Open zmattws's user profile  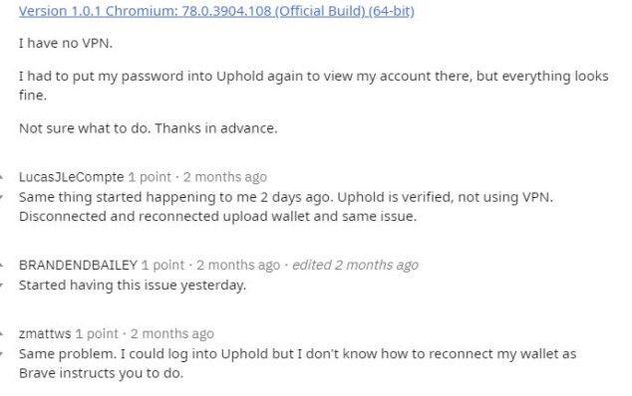45,333
